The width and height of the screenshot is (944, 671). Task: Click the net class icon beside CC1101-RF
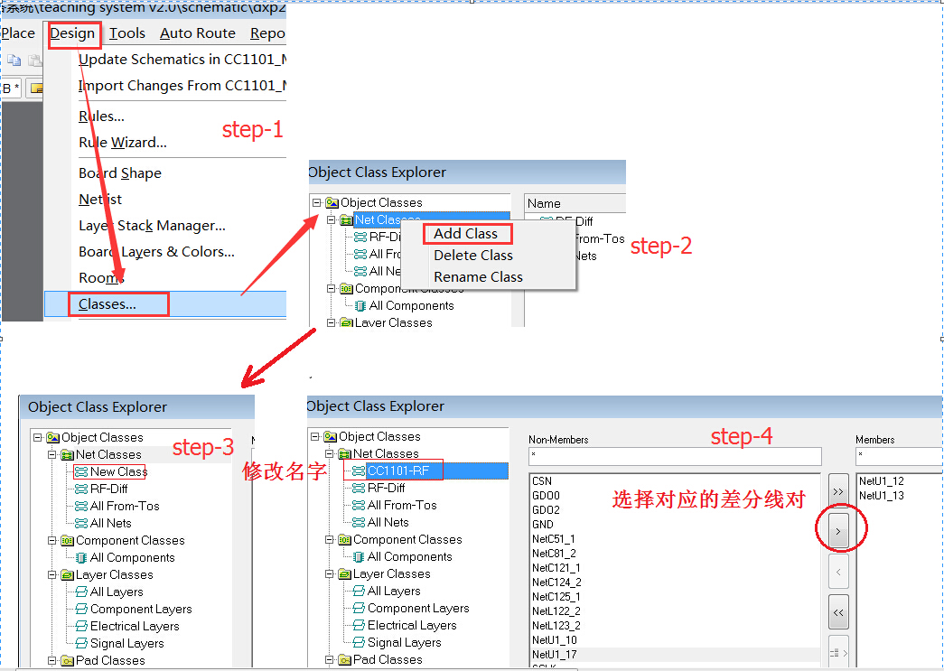point(359,471)
